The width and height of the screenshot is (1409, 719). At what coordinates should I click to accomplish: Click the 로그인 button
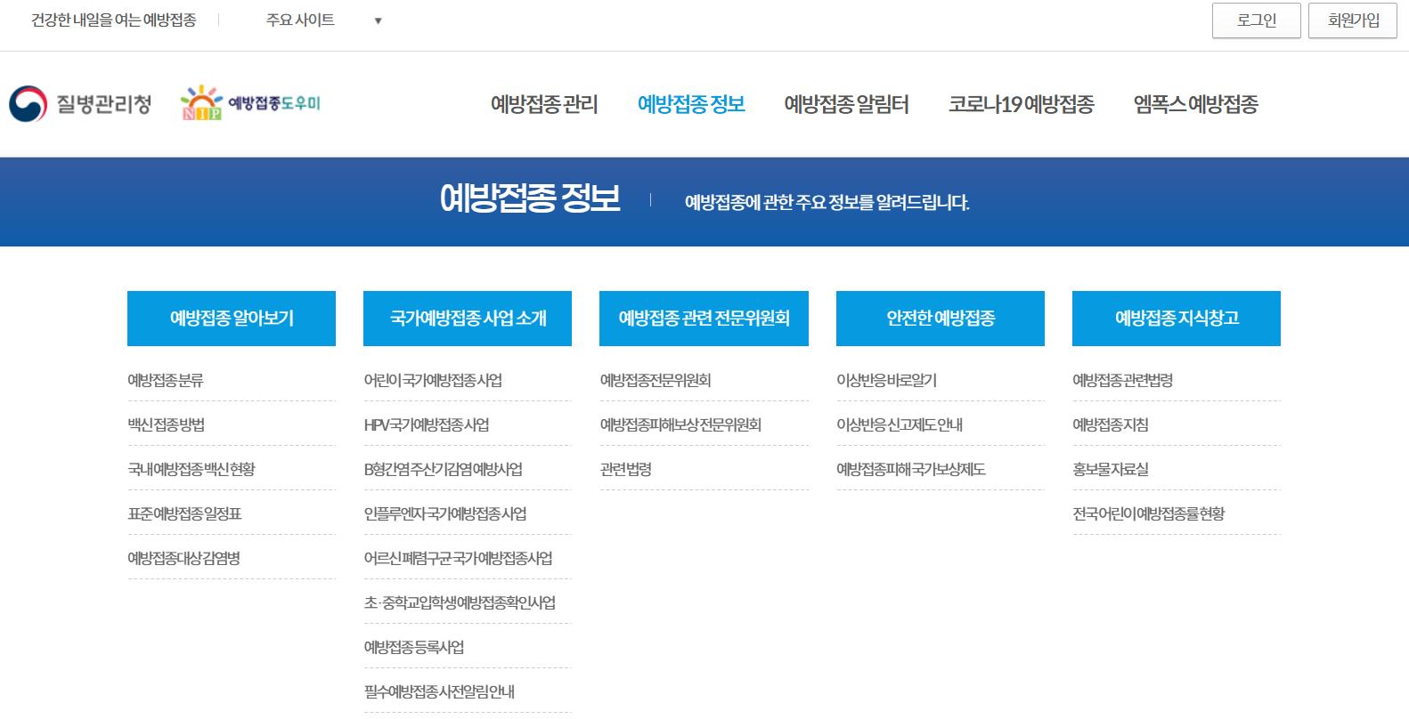point(1257,20)
